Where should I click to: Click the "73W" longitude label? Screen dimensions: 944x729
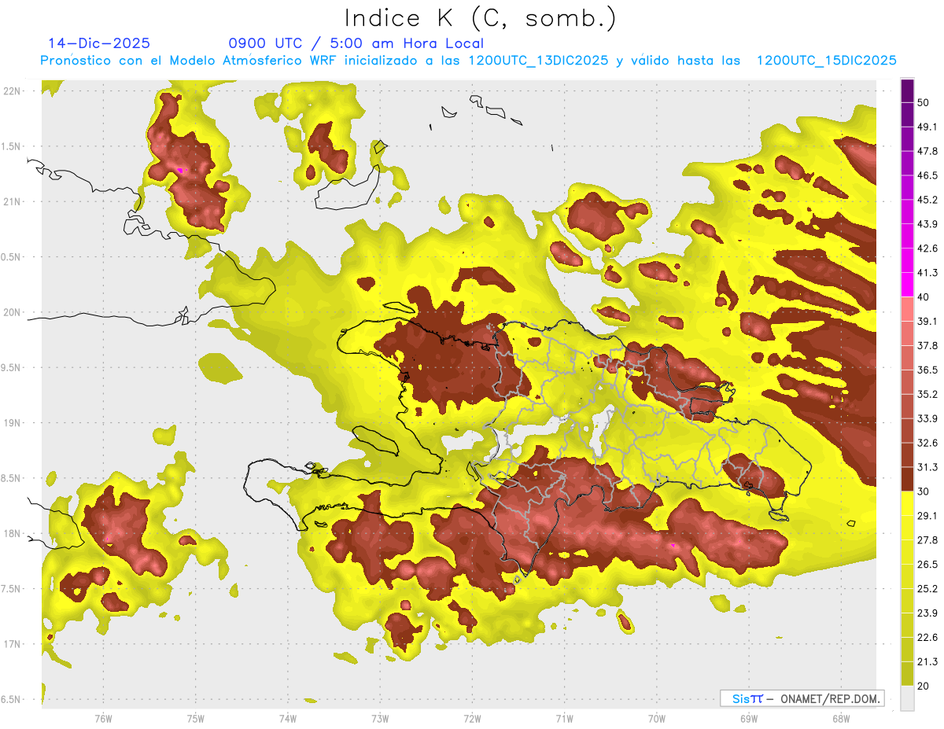(x=380, y=718)
